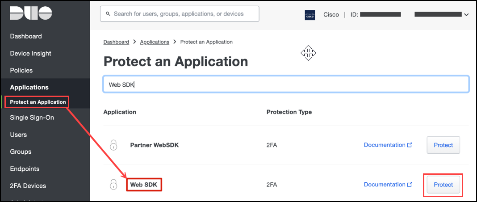477x202 pixels.
Task: Click the lock icon beside Web SDK
Action: pos(113,185)
